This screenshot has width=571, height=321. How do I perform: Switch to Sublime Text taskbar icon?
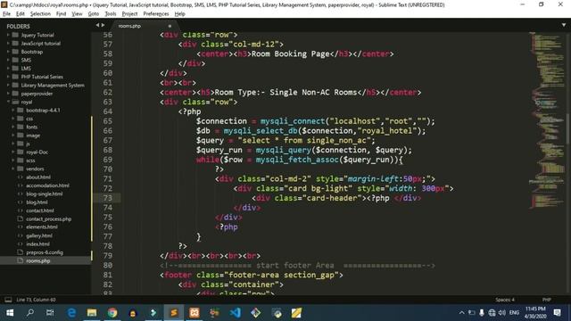pyautogui.click(x=174, y=313)
